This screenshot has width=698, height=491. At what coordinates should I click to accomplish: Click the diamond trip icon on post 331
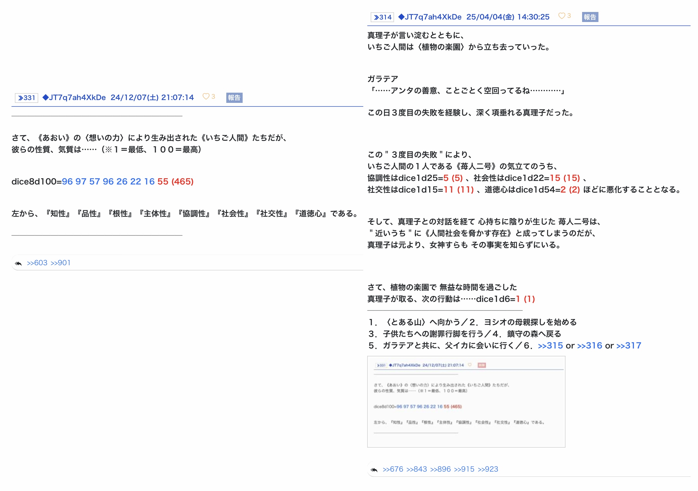[46, 98]
